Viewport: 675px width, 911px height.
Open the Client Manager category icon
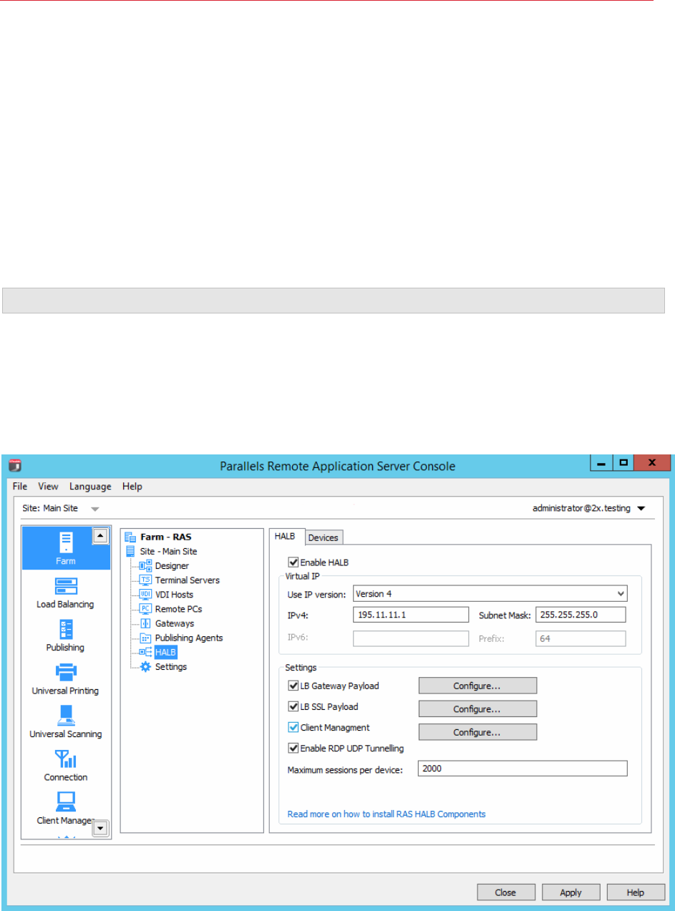point(66,802)
